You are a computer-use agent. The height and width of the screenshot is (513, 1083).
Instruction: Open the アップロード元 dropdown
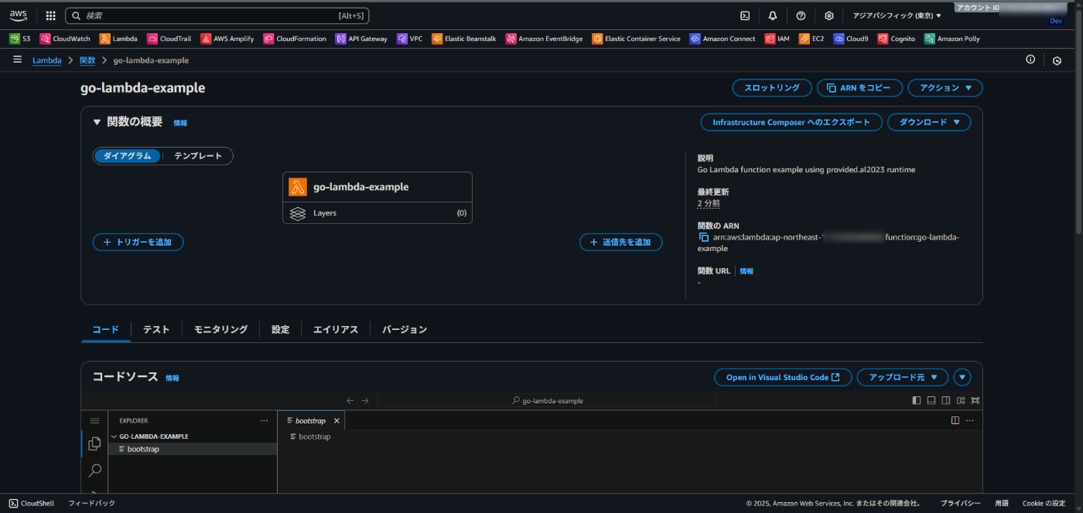(903, 378)
